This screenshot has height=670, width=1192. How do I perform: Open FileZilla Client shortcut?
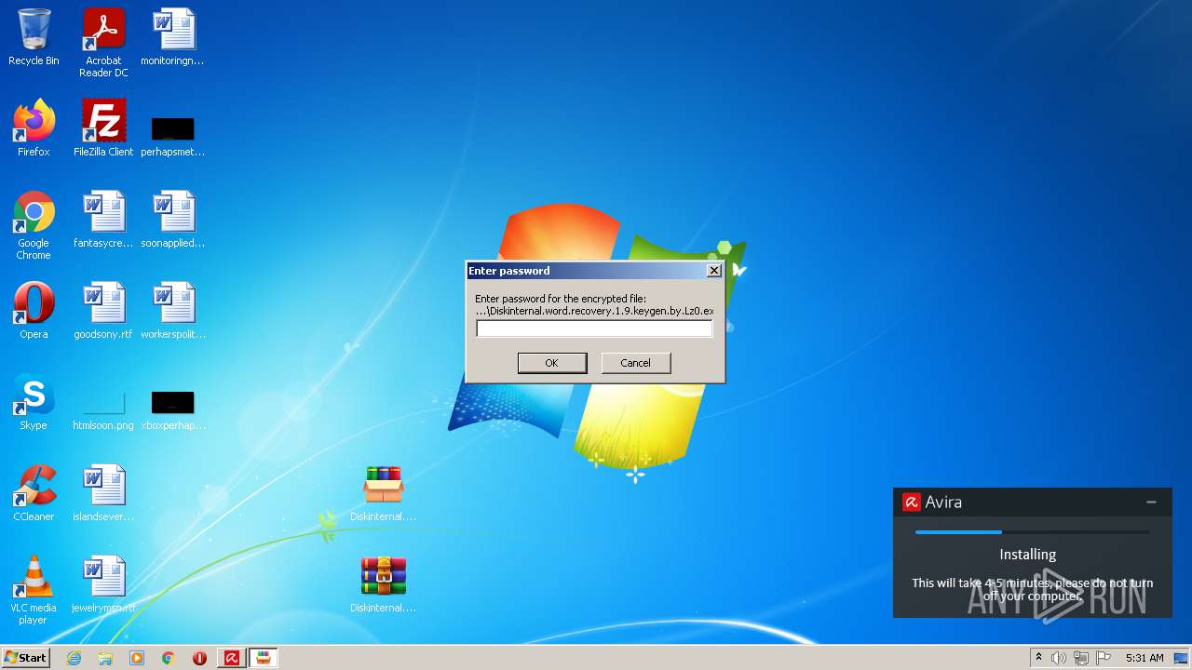pyautogui.click(x=103, y=128)
